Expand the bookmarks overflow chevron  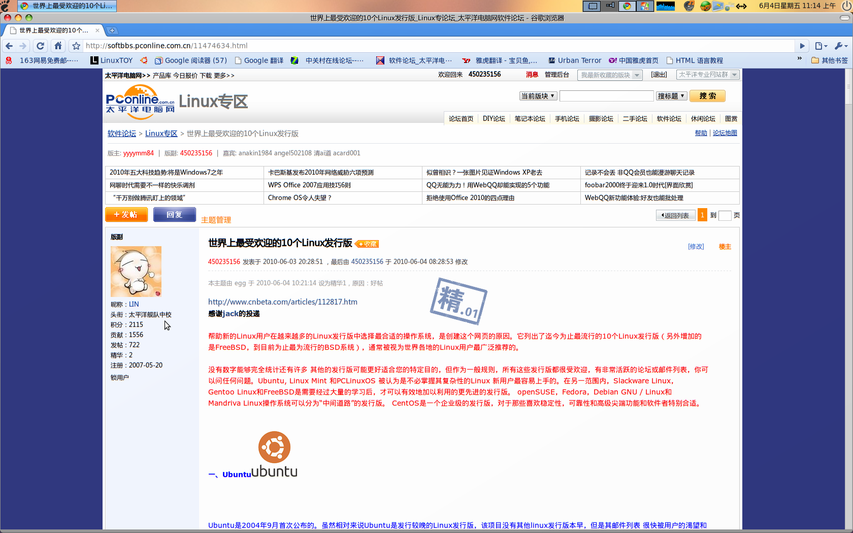coord(800,59)
